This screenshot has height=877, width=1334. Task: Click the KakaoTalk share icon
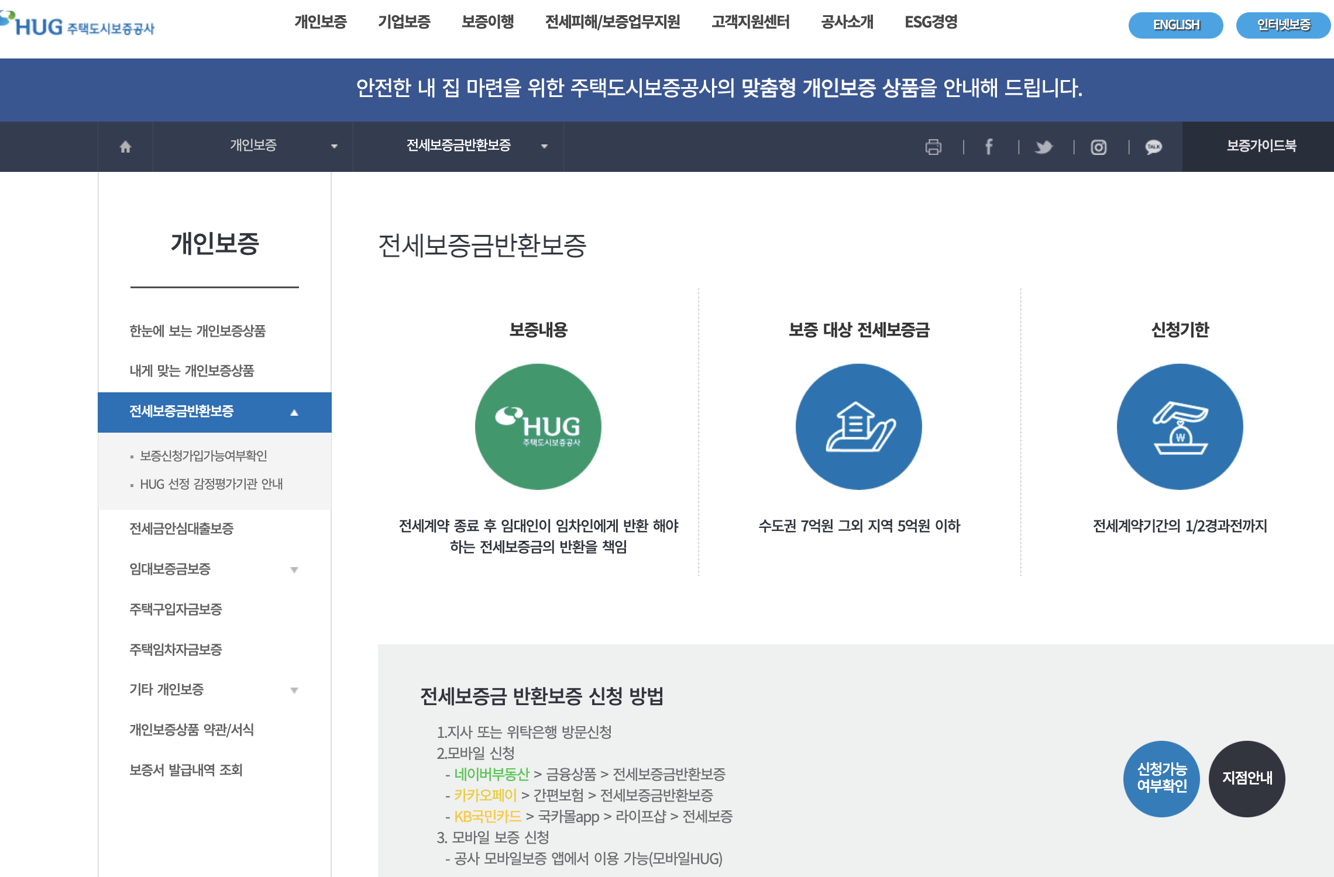coord(1153,147)
